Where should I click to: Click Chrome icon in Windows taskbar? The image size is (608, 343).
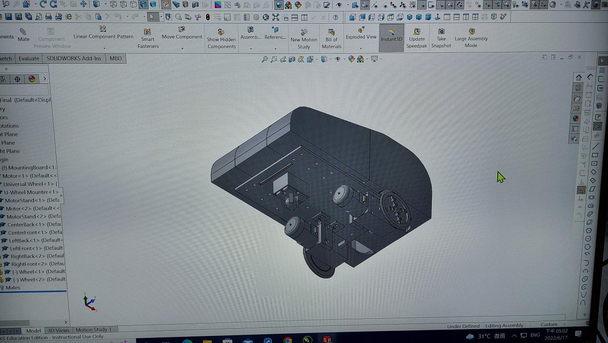(x=287, y=340)
